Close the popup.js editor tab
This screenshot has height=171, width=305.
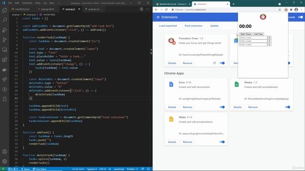click(79, 9)
